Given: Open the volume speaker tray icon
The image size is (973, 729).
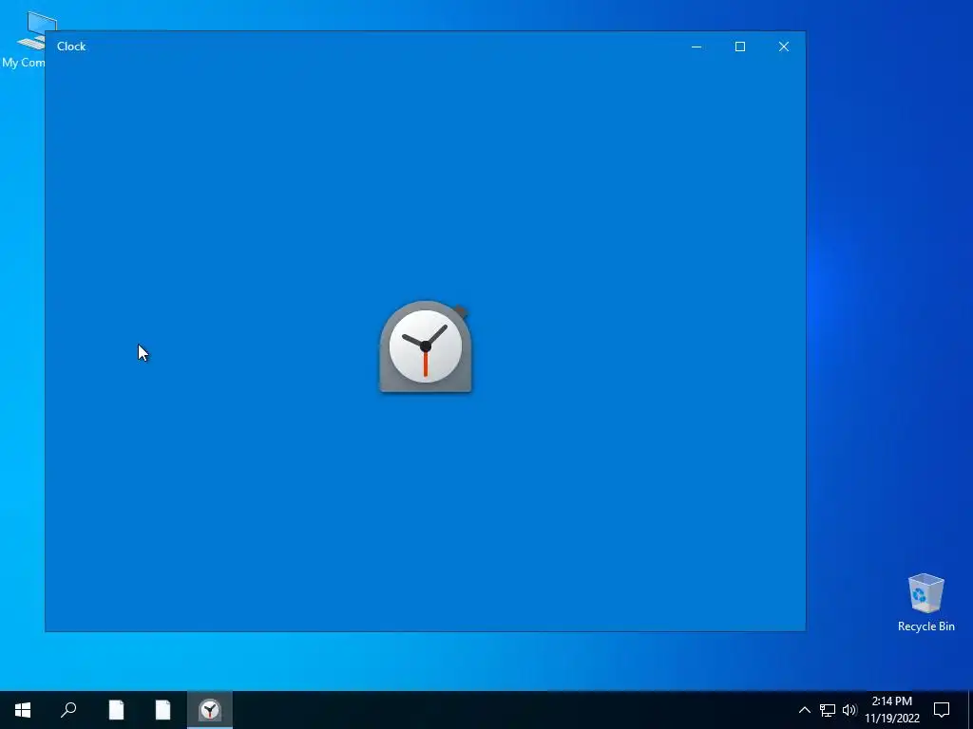Looking at the screenshot, I should pyautogui.click(x=849, y=710).
